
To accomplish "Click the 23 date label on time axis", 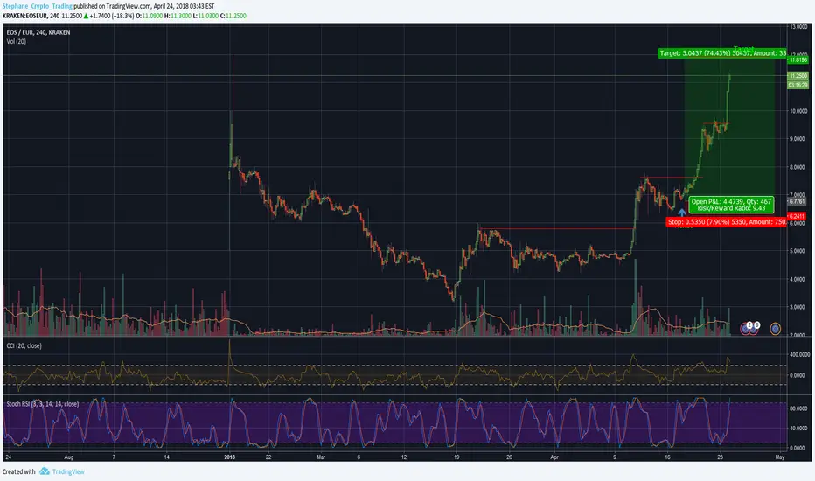I will 720,457.
